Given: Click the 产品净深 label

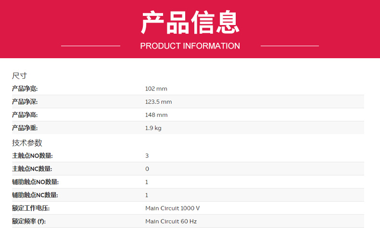Looking at the screenshot, I should (x=25, y=102).
